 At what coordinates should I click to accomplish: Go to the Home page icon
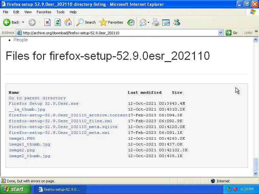pyautogui.click(x=68, y=22)
